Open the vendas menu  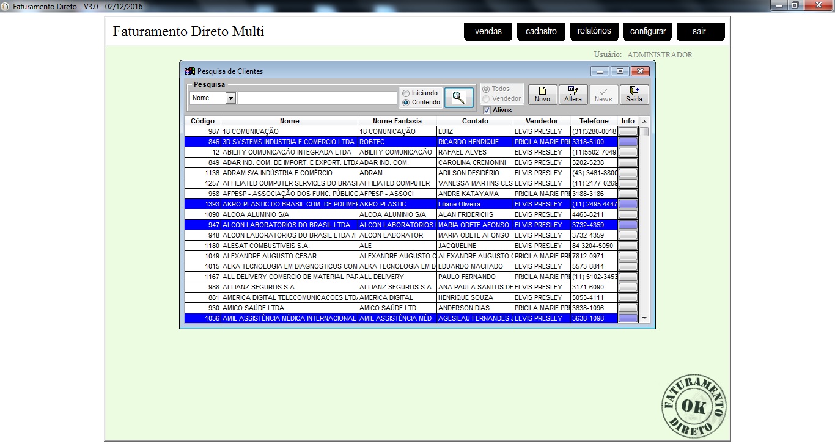tap(488, 32)
